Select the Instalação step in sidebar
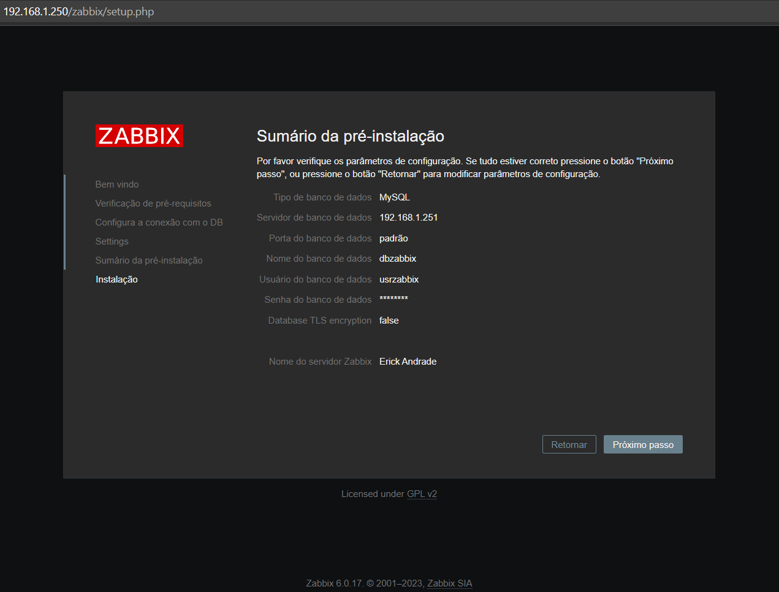The image size is (779, 592). point(116,279)
